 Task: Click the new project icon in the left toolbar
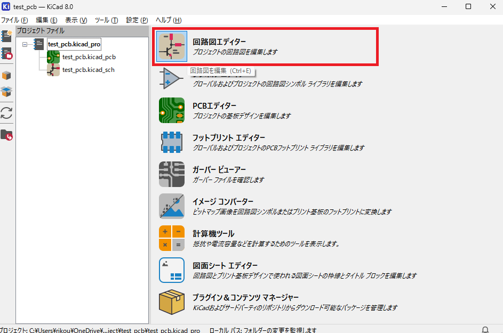(x=6, y=36)
